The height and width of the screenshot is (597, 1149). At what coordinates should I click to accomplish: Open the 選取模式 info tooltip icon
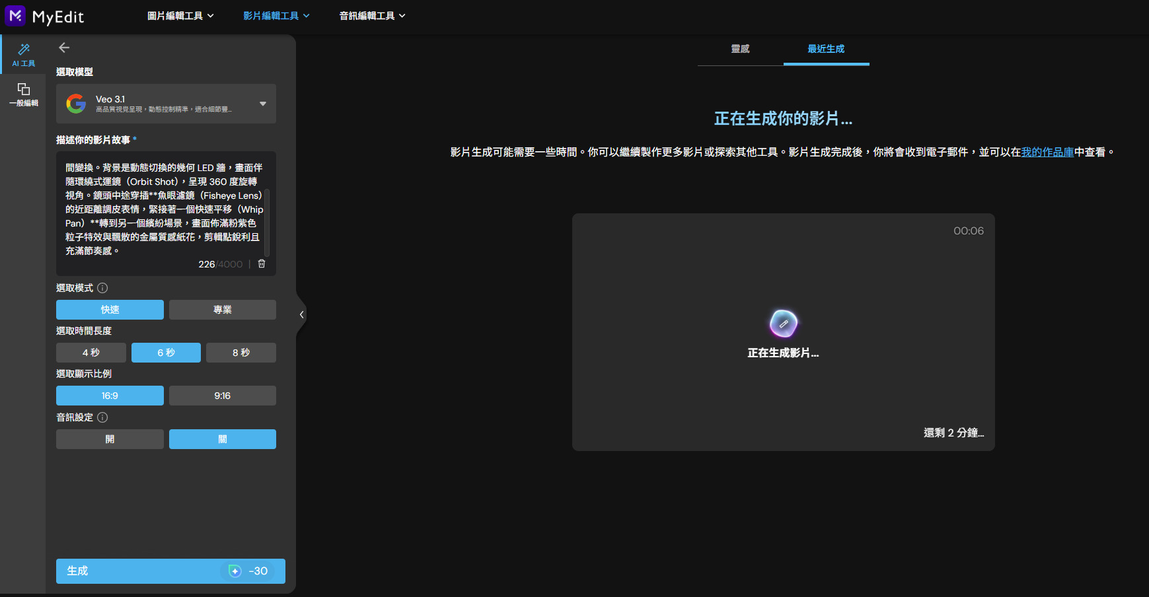[x=103, y=287]
